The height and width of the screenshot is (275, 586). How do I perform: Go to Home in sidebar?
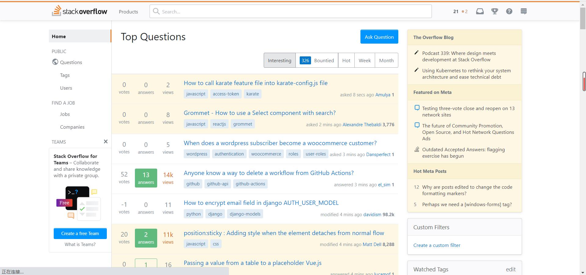click(x=80, y=36)
